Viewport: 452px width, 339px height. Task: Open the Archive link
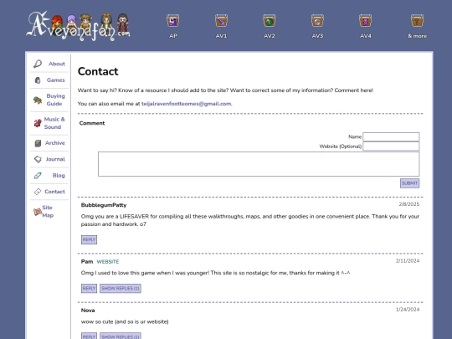[55, 143]
